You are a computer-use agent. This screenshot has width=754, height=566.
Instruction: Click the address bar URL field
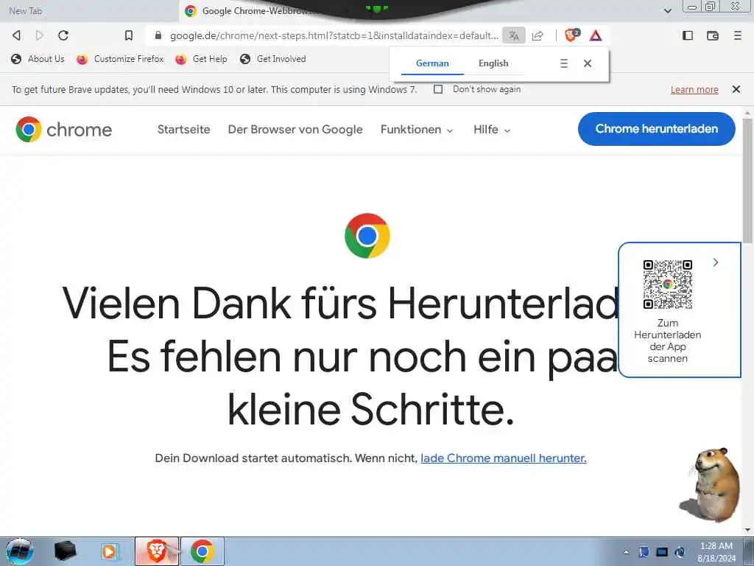334,35
